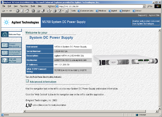Click the Windows links bookmark
This screenshot has width=162, height=117.
[x=101, y=11]
